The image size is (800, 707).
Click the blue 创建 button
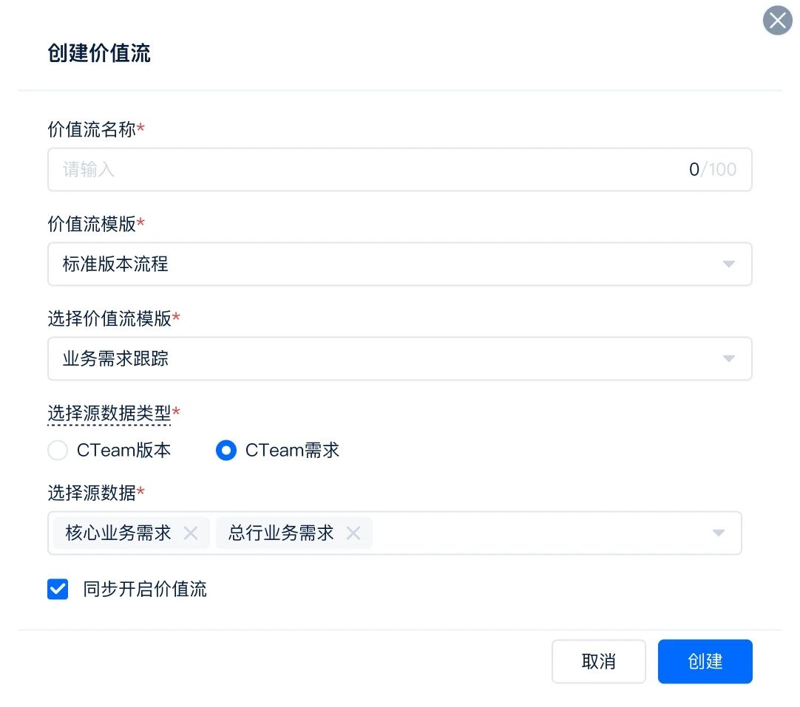705,662
